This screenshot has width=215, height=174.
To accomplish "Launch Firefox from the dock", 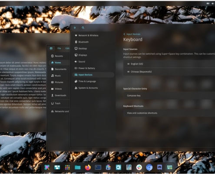I will click(88, 167).
